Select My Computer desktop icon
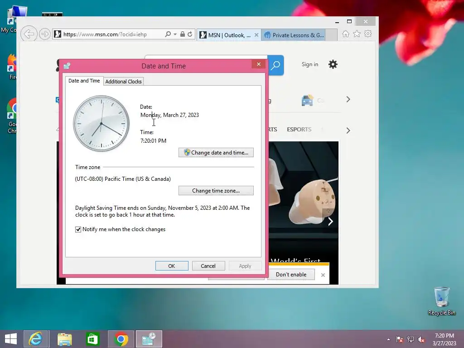The height and width of the screenshot is (348, 464). [12, 19]
